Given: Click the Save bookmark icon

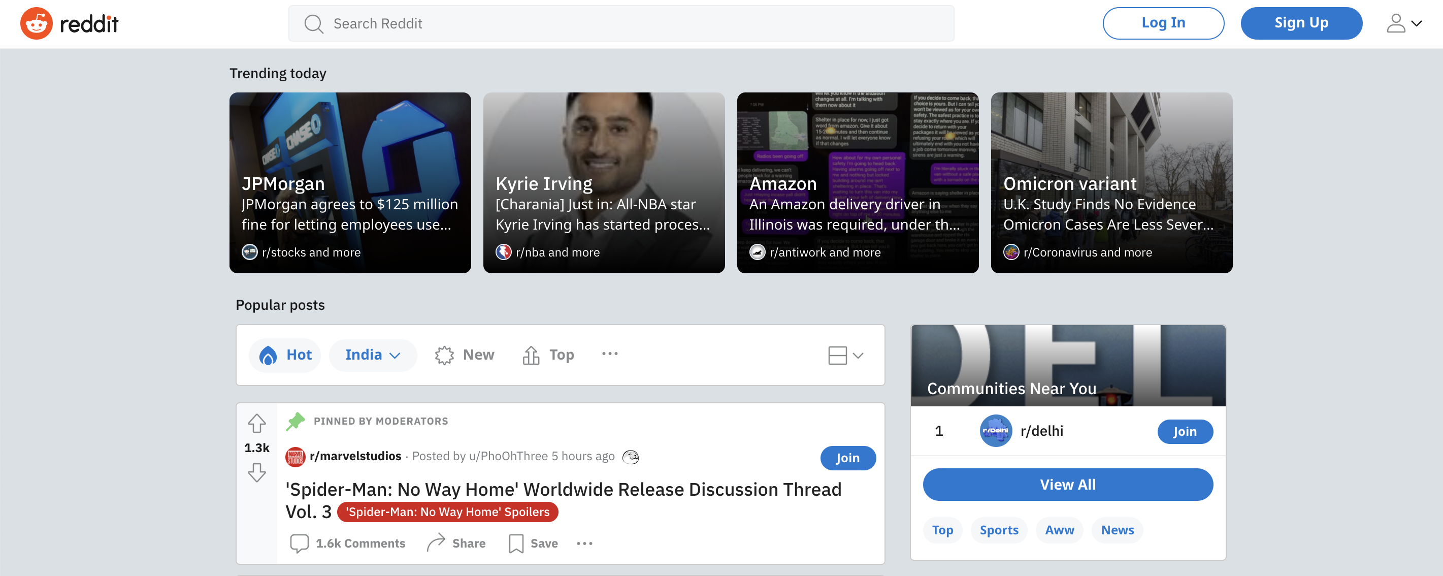Looking at the screenshot, I should 516,543.
